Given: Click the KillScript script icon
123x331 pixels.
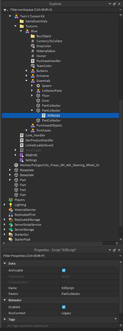Looking at the screenshot, I should click(x=43, y=115).
